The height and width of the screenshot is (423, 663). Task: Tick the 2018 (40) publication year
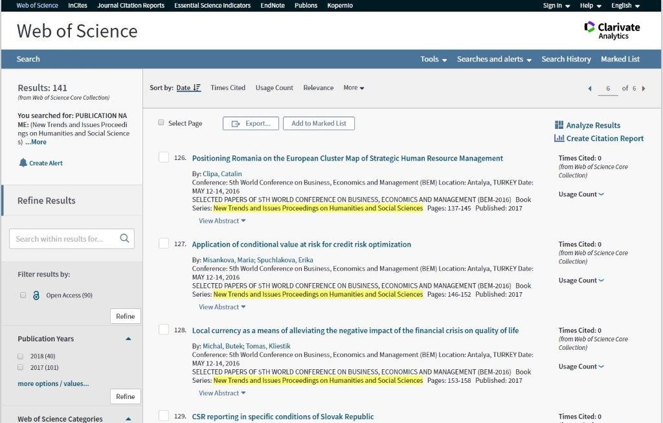[x=21, y=356]
